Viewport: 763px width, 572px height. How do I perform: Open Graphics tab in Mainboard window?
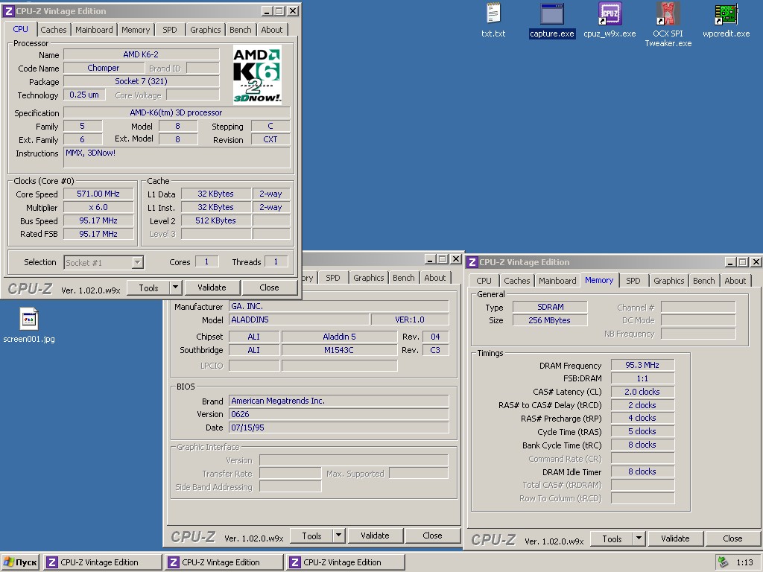pyautogui.click(x=368, y=278)
